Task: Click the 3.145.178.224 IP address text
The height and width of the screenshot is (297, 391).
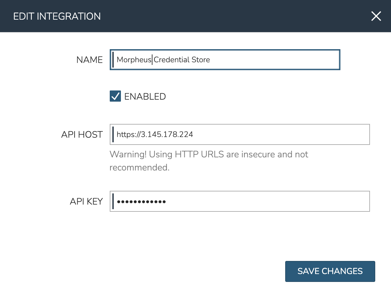Action: point(167,134)
